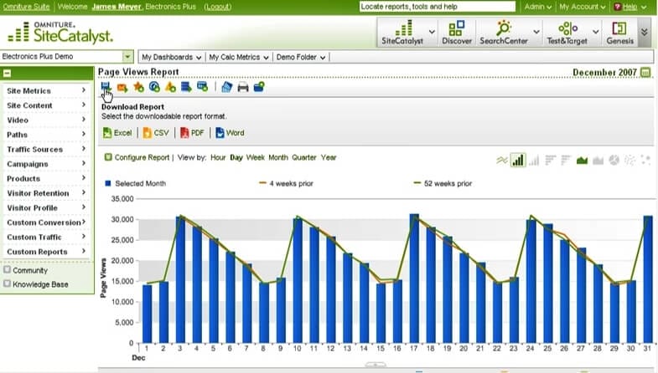Screen dimensions: 658x373
Task: Select the trend line chart icon
Action: [502, 159]
